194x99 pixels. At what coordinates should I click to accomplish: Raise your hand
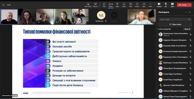(x=117, y=5)
